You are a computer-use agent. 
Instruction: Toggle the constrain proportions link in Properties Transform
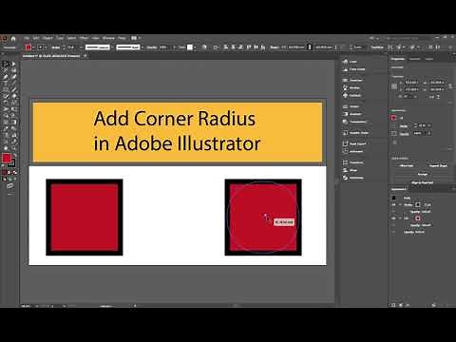[x=450, y=86]
